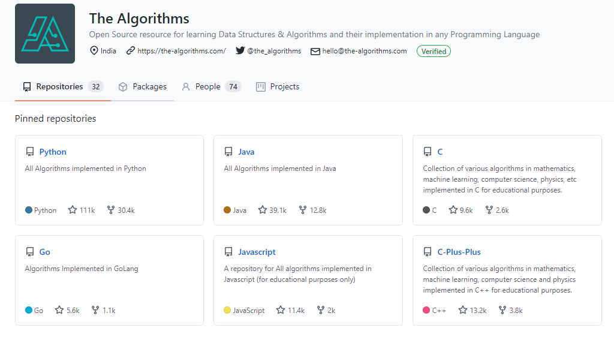Open the Go pinned repository
The width and height of the screenshot is (614, 337).
click(44, 252)
